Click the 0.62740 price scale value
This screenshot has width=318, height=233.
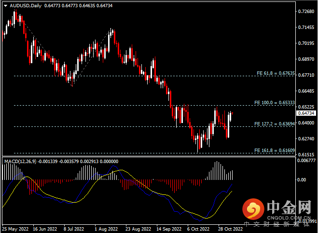[x=306, y=139]
